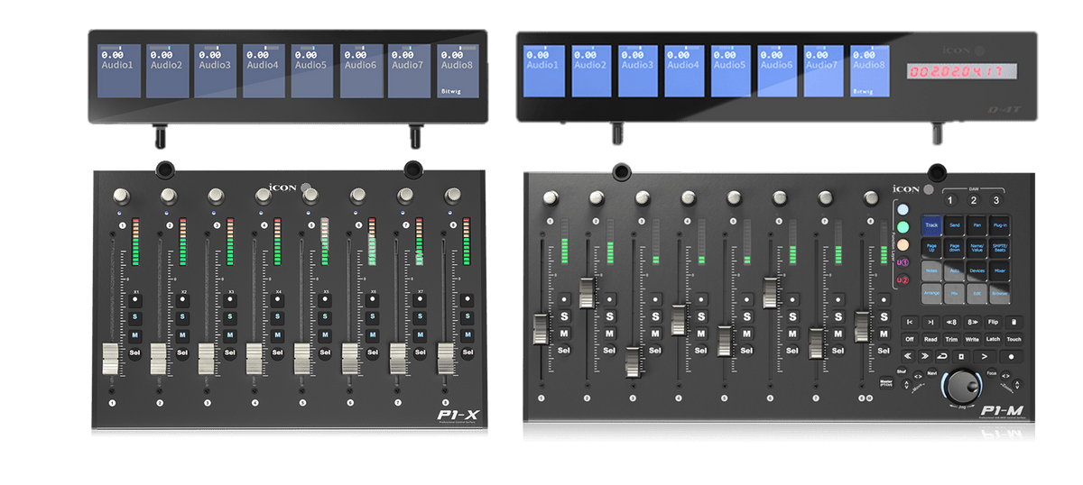Select DAW 1 on the P1-M
This screenshot has height=485, width=1083.
point(951,200)
